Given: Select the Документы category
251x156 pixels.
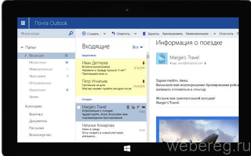Looking at the screenshot, I should click(x=38, y=121).
